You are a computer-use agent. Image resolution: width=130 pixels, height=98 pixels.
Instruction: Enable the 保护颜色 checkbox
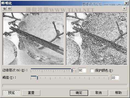(x=92, y=71)
